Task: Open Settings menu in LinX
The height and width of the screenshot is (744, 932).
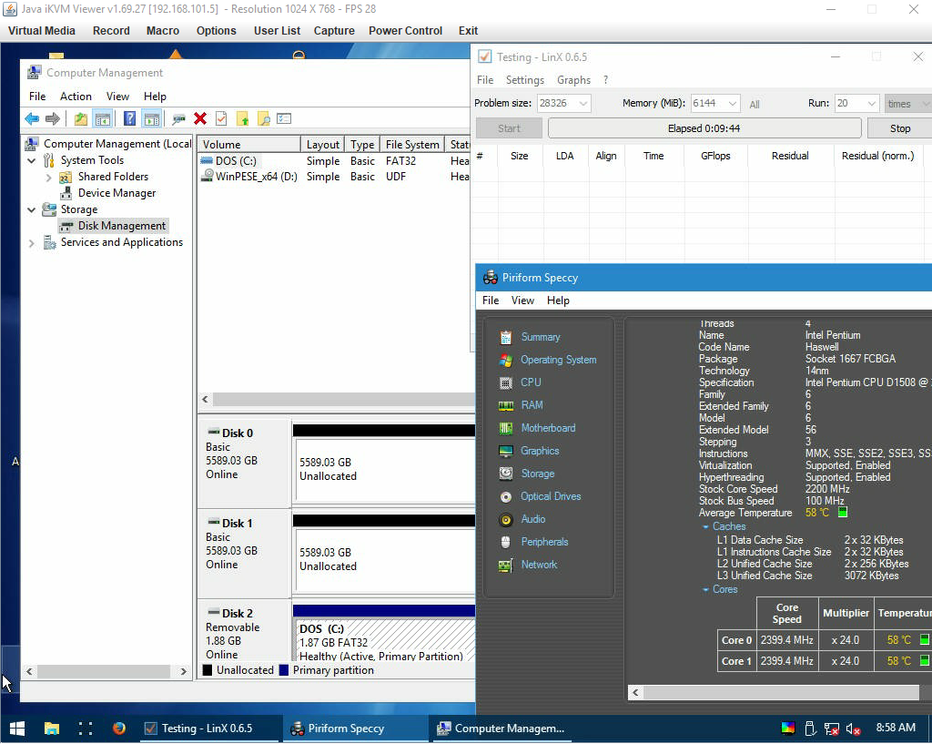Action: tap(525, 80)
